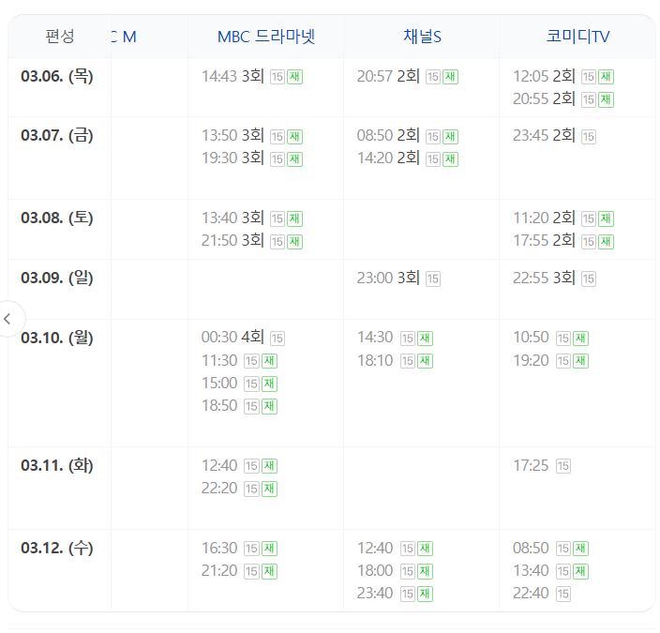Image resolution: width=660 pixels, height=633 pixels.
Task: Click the 재 rerun badge beside 16:30
Action: point(269,549)
